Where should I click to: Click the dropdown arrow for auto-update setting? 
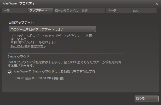[93, 29]
